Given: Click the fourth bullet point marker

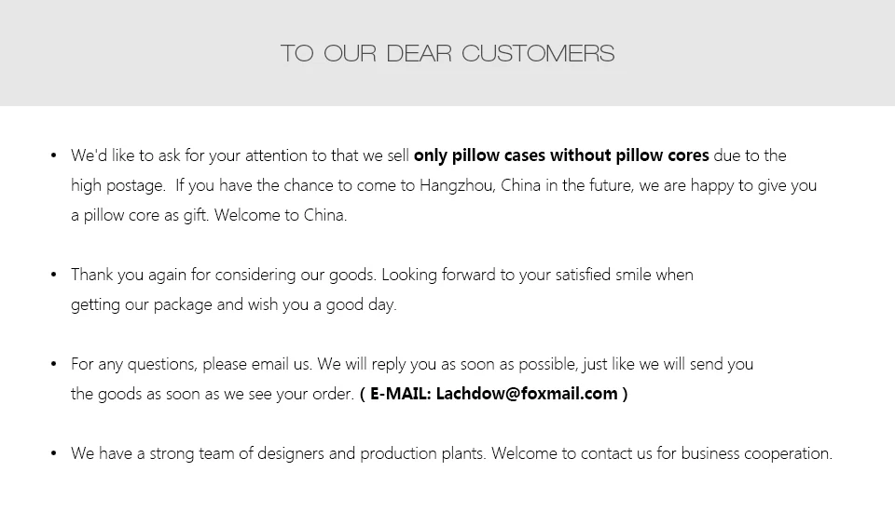Looking at the screenshot, I should coord(54,453).
